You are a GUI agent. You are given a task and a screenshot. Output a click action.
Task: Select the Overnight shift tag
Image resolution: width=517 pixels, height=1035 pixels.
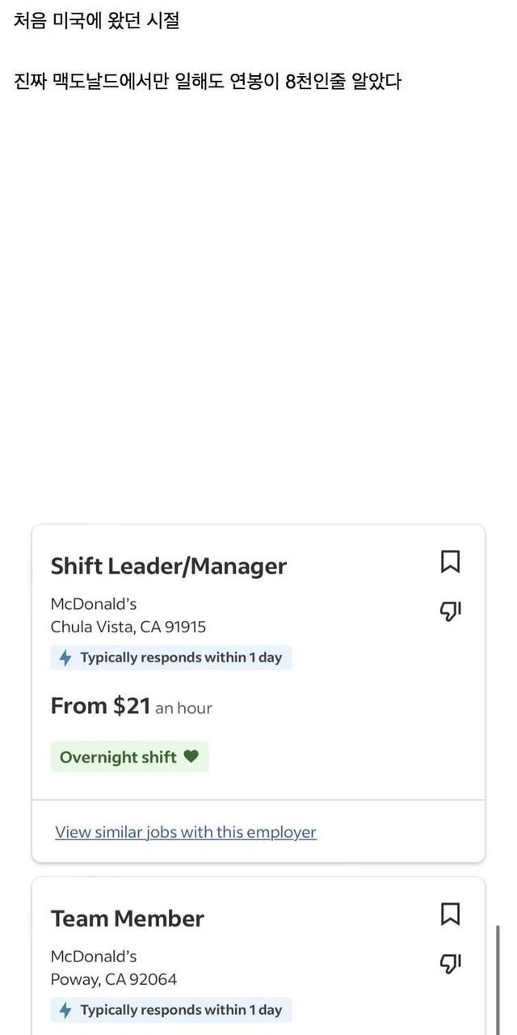(119, 757)
